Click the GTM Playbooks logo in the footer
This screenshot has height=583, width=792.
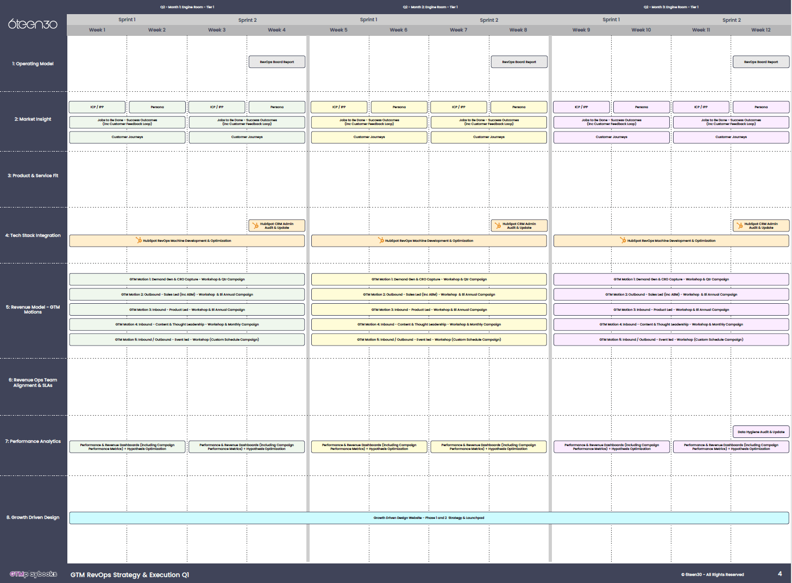coord(33,574)
